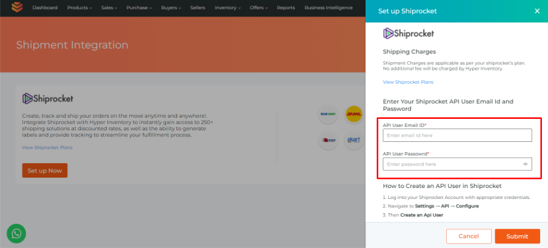Close the Set up Shiprocket panel
The width and height of the screenshot is (548, 248).
click(x=537, y=11)
